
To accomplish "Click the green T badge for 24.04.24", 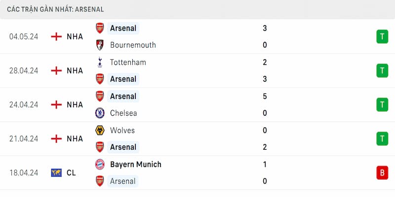I will point(382,104).
